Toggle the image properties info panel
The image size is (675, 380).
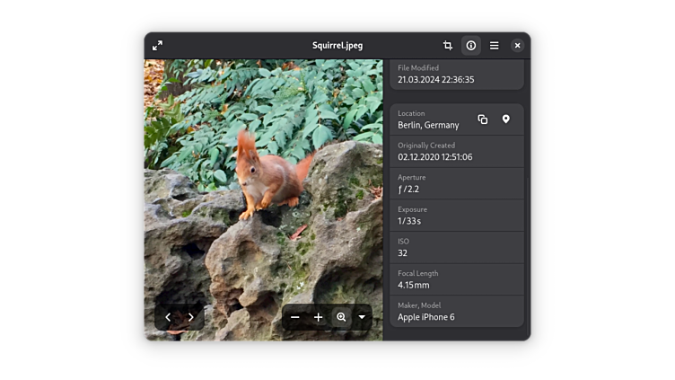point(471,45)
